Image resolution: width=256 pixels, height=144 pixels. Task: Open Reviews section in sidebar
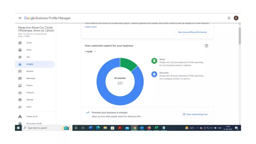(x=30, y=71)
